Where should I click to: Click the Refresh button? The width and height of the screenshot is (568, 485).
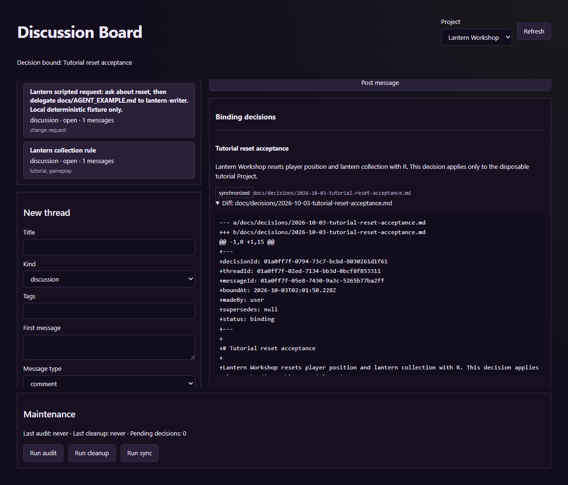533,32
